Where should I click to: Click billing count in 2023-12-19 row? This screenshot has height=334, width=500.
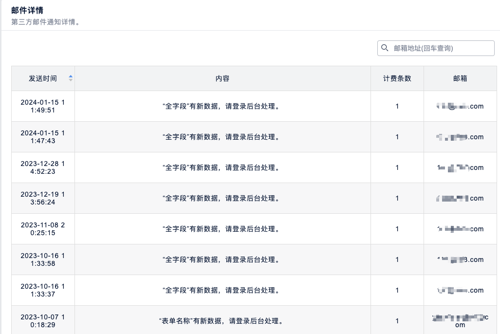(x=397, y=198)
